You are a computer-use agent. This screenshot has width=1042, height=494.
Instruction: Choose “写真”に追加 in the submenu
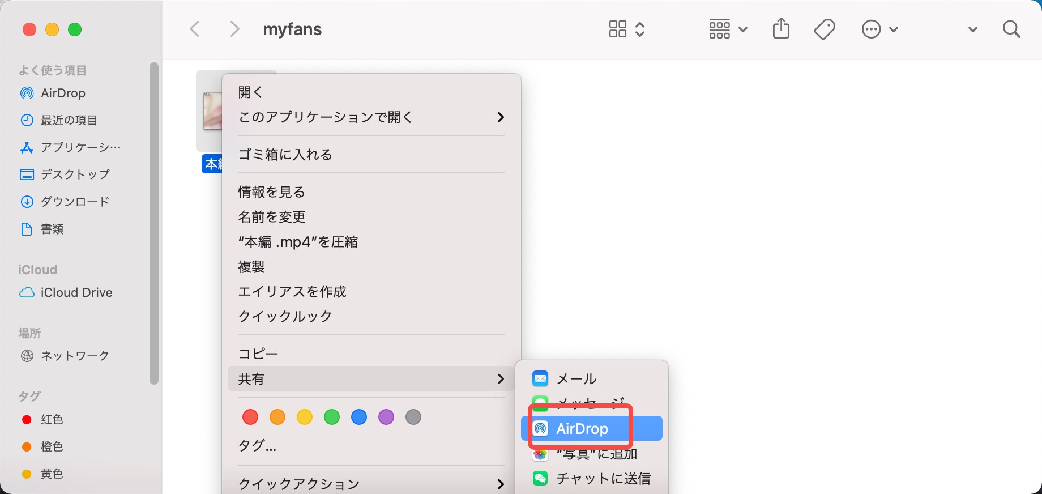tap(592, 453)
